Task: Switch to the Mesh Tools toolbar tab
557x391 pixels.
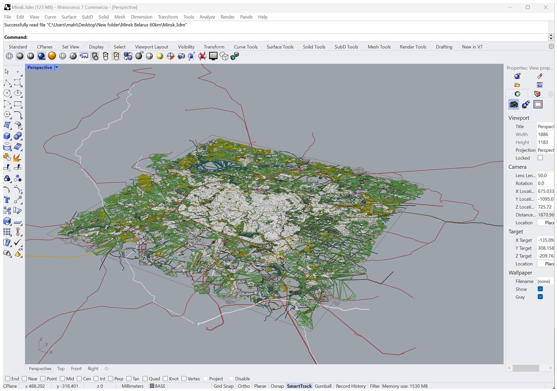Action: [x=379, y=47]
